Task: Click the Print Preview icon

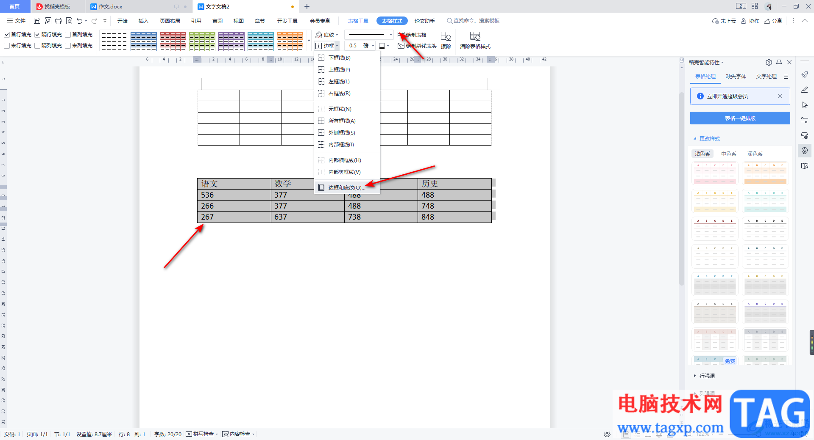Action: 69,21
